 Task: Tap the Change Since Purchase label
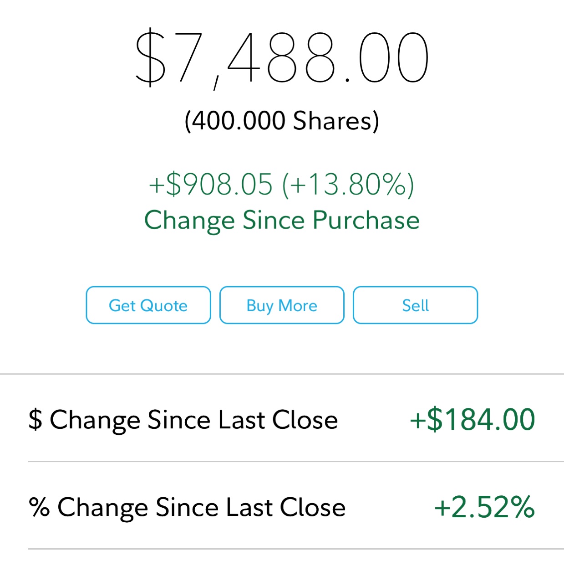(x=282, y=220)
